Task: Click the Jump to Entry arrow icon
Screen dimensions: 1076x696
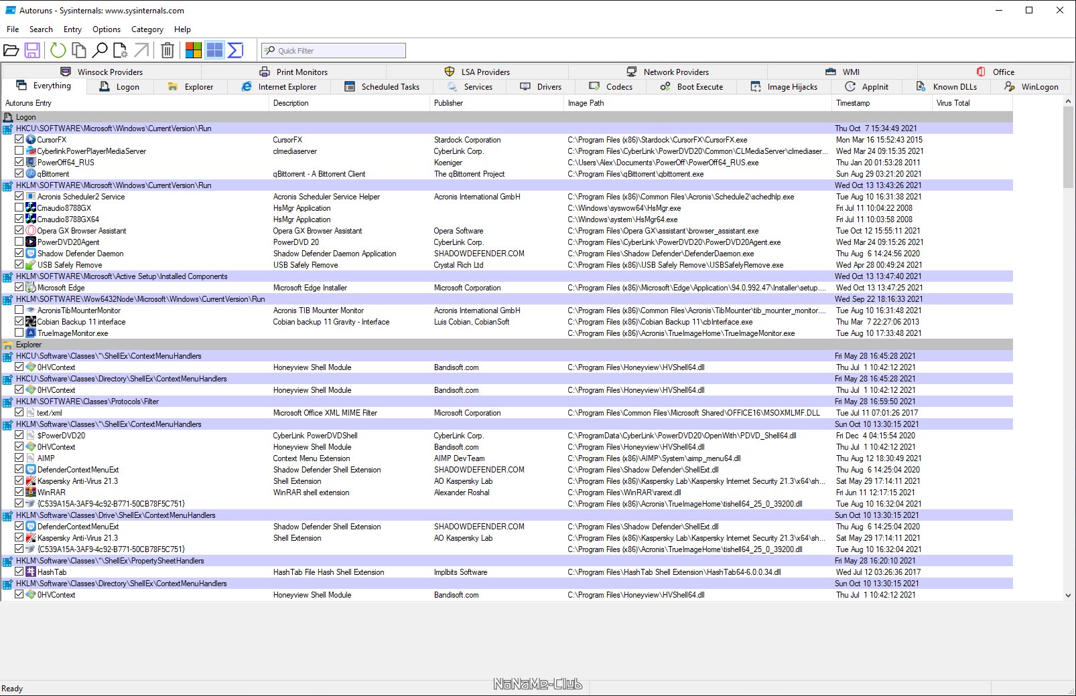Action: (x=141, y=50)
